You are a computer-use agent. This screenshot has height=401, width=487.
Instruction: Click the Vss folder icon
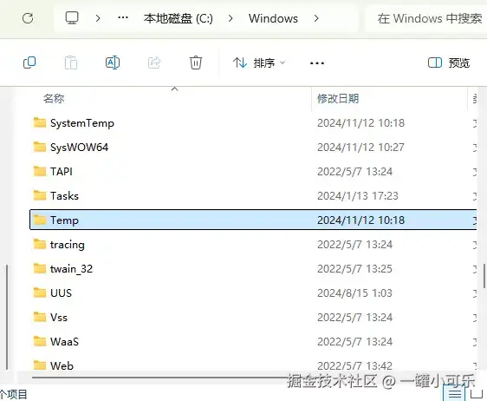click(x=40, y=317)
